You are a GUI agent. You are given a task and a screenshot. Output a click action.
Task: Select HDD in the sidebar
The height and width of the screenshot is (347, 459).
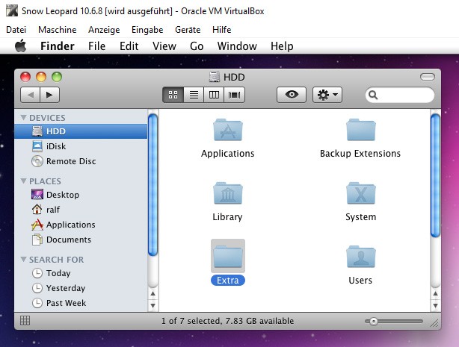click(81, 131)
